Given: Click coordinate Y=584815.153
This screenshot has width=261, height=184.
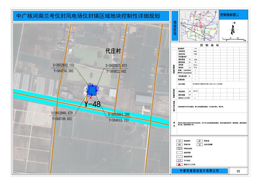Looking at the screenshot, I should [119, 120].
